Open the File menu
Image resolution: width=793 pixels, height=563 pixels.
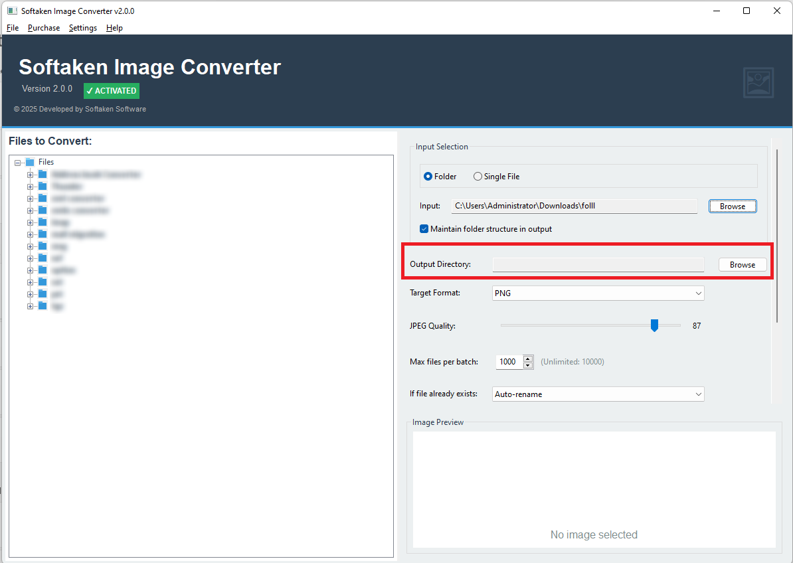(x=13, y=28)
